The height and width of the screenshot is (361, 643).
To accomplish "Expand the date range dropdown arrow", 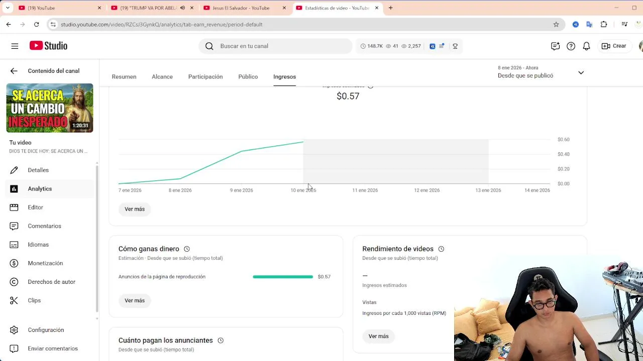I will (x=581, y=73).
